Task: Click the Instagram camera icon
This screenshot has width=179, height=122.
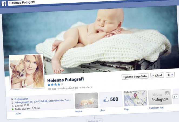Action: [x=167, y=93]
